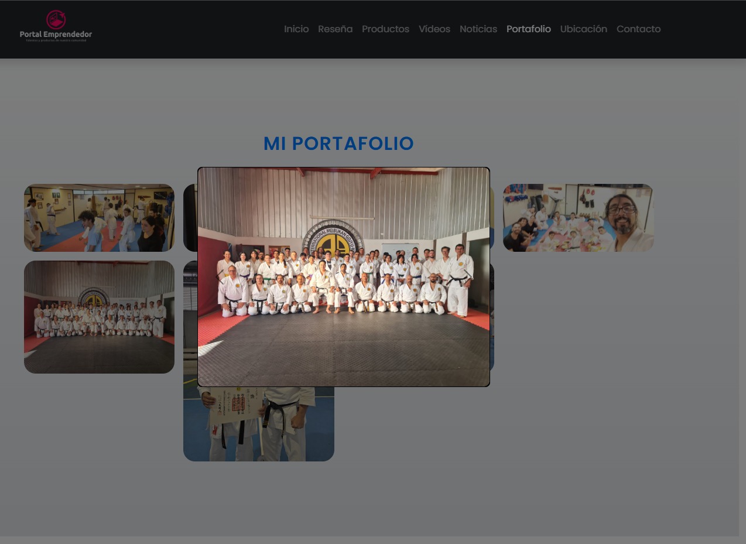
Task: Open the Contacto page
Action: [638, 29]
